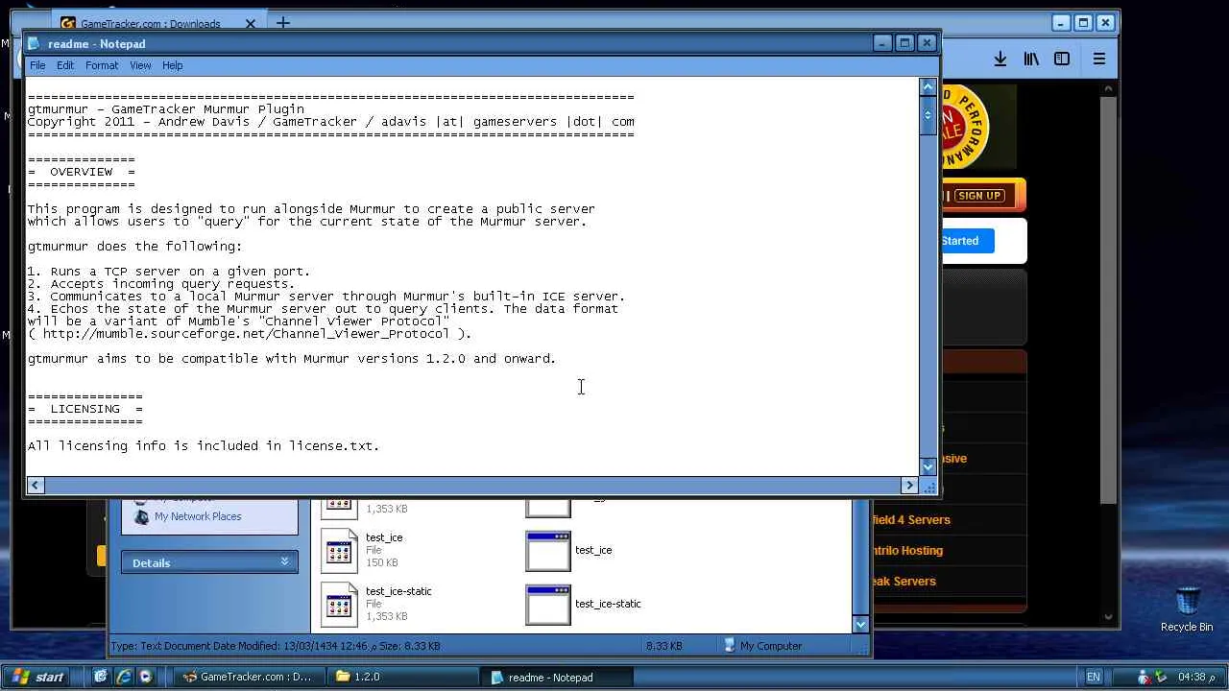
Task: Click the SIGN UP button in the browser
Action: coord(979,196)
